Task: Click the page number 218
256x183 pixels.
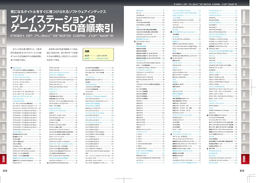Action: [5, 171]
